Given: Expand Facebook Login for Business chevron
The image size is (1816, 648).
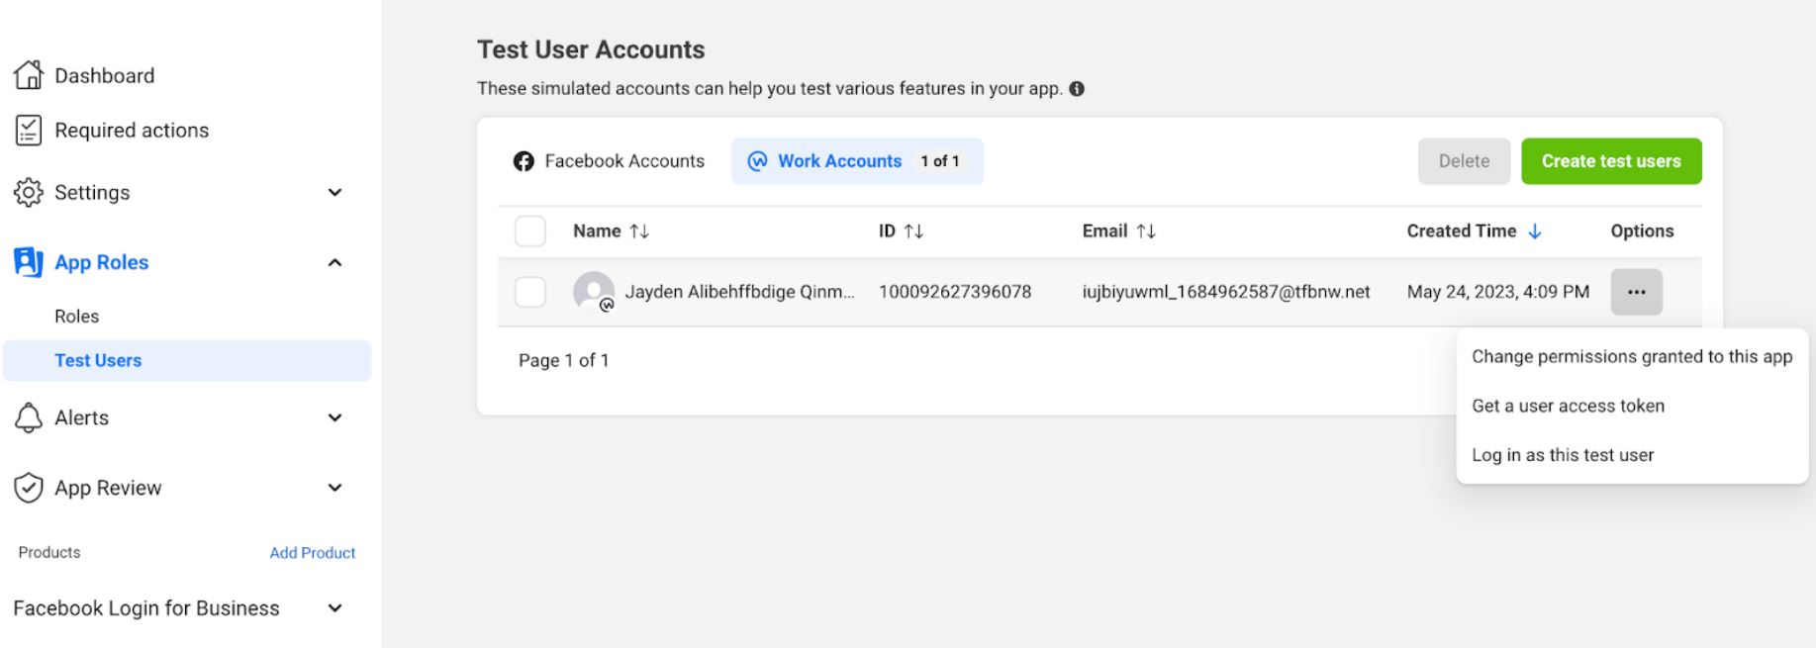Looking at the screenshot, I should (x=335, y=608).
